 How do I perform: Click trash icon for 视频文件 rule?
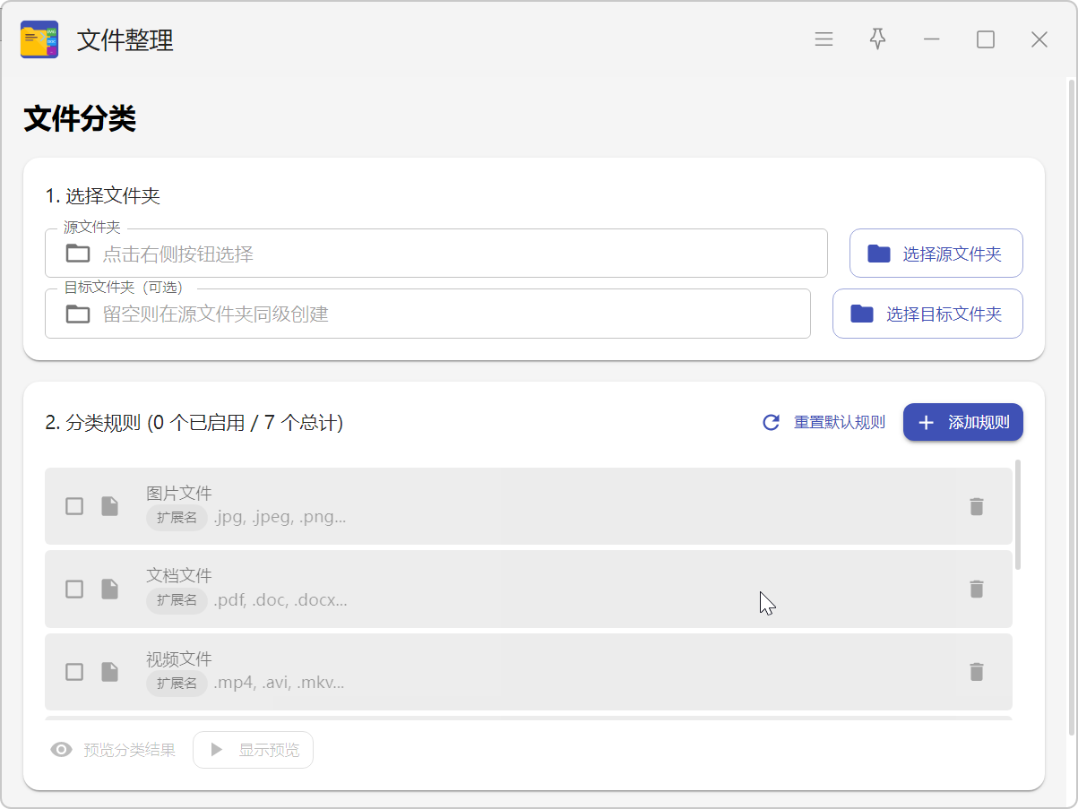pos(976,672)
